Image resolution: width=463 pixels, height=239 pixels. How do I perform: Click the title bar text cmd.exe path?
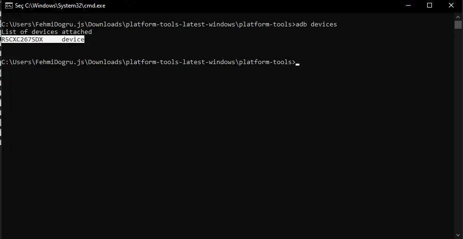coord(65,6)
